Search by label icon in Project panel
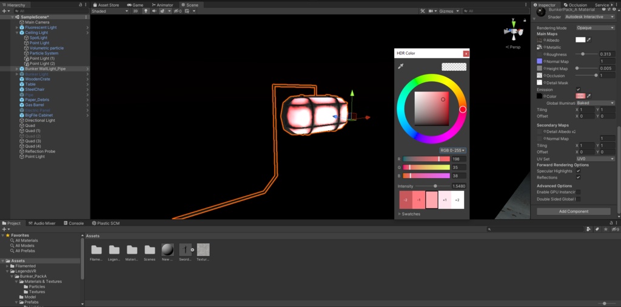This screenshot has height=307, width=621. pyautogui.click(x=597, y=229)
